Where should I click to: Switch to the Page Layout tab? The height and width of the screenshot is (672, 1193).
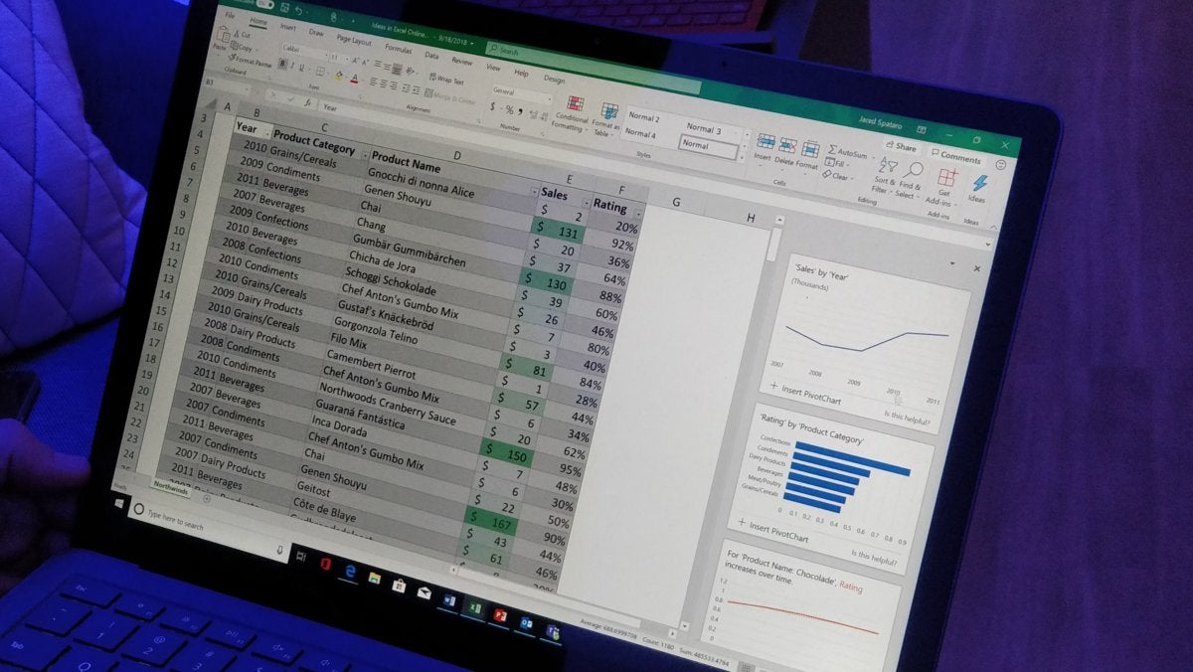coord(353,41)
